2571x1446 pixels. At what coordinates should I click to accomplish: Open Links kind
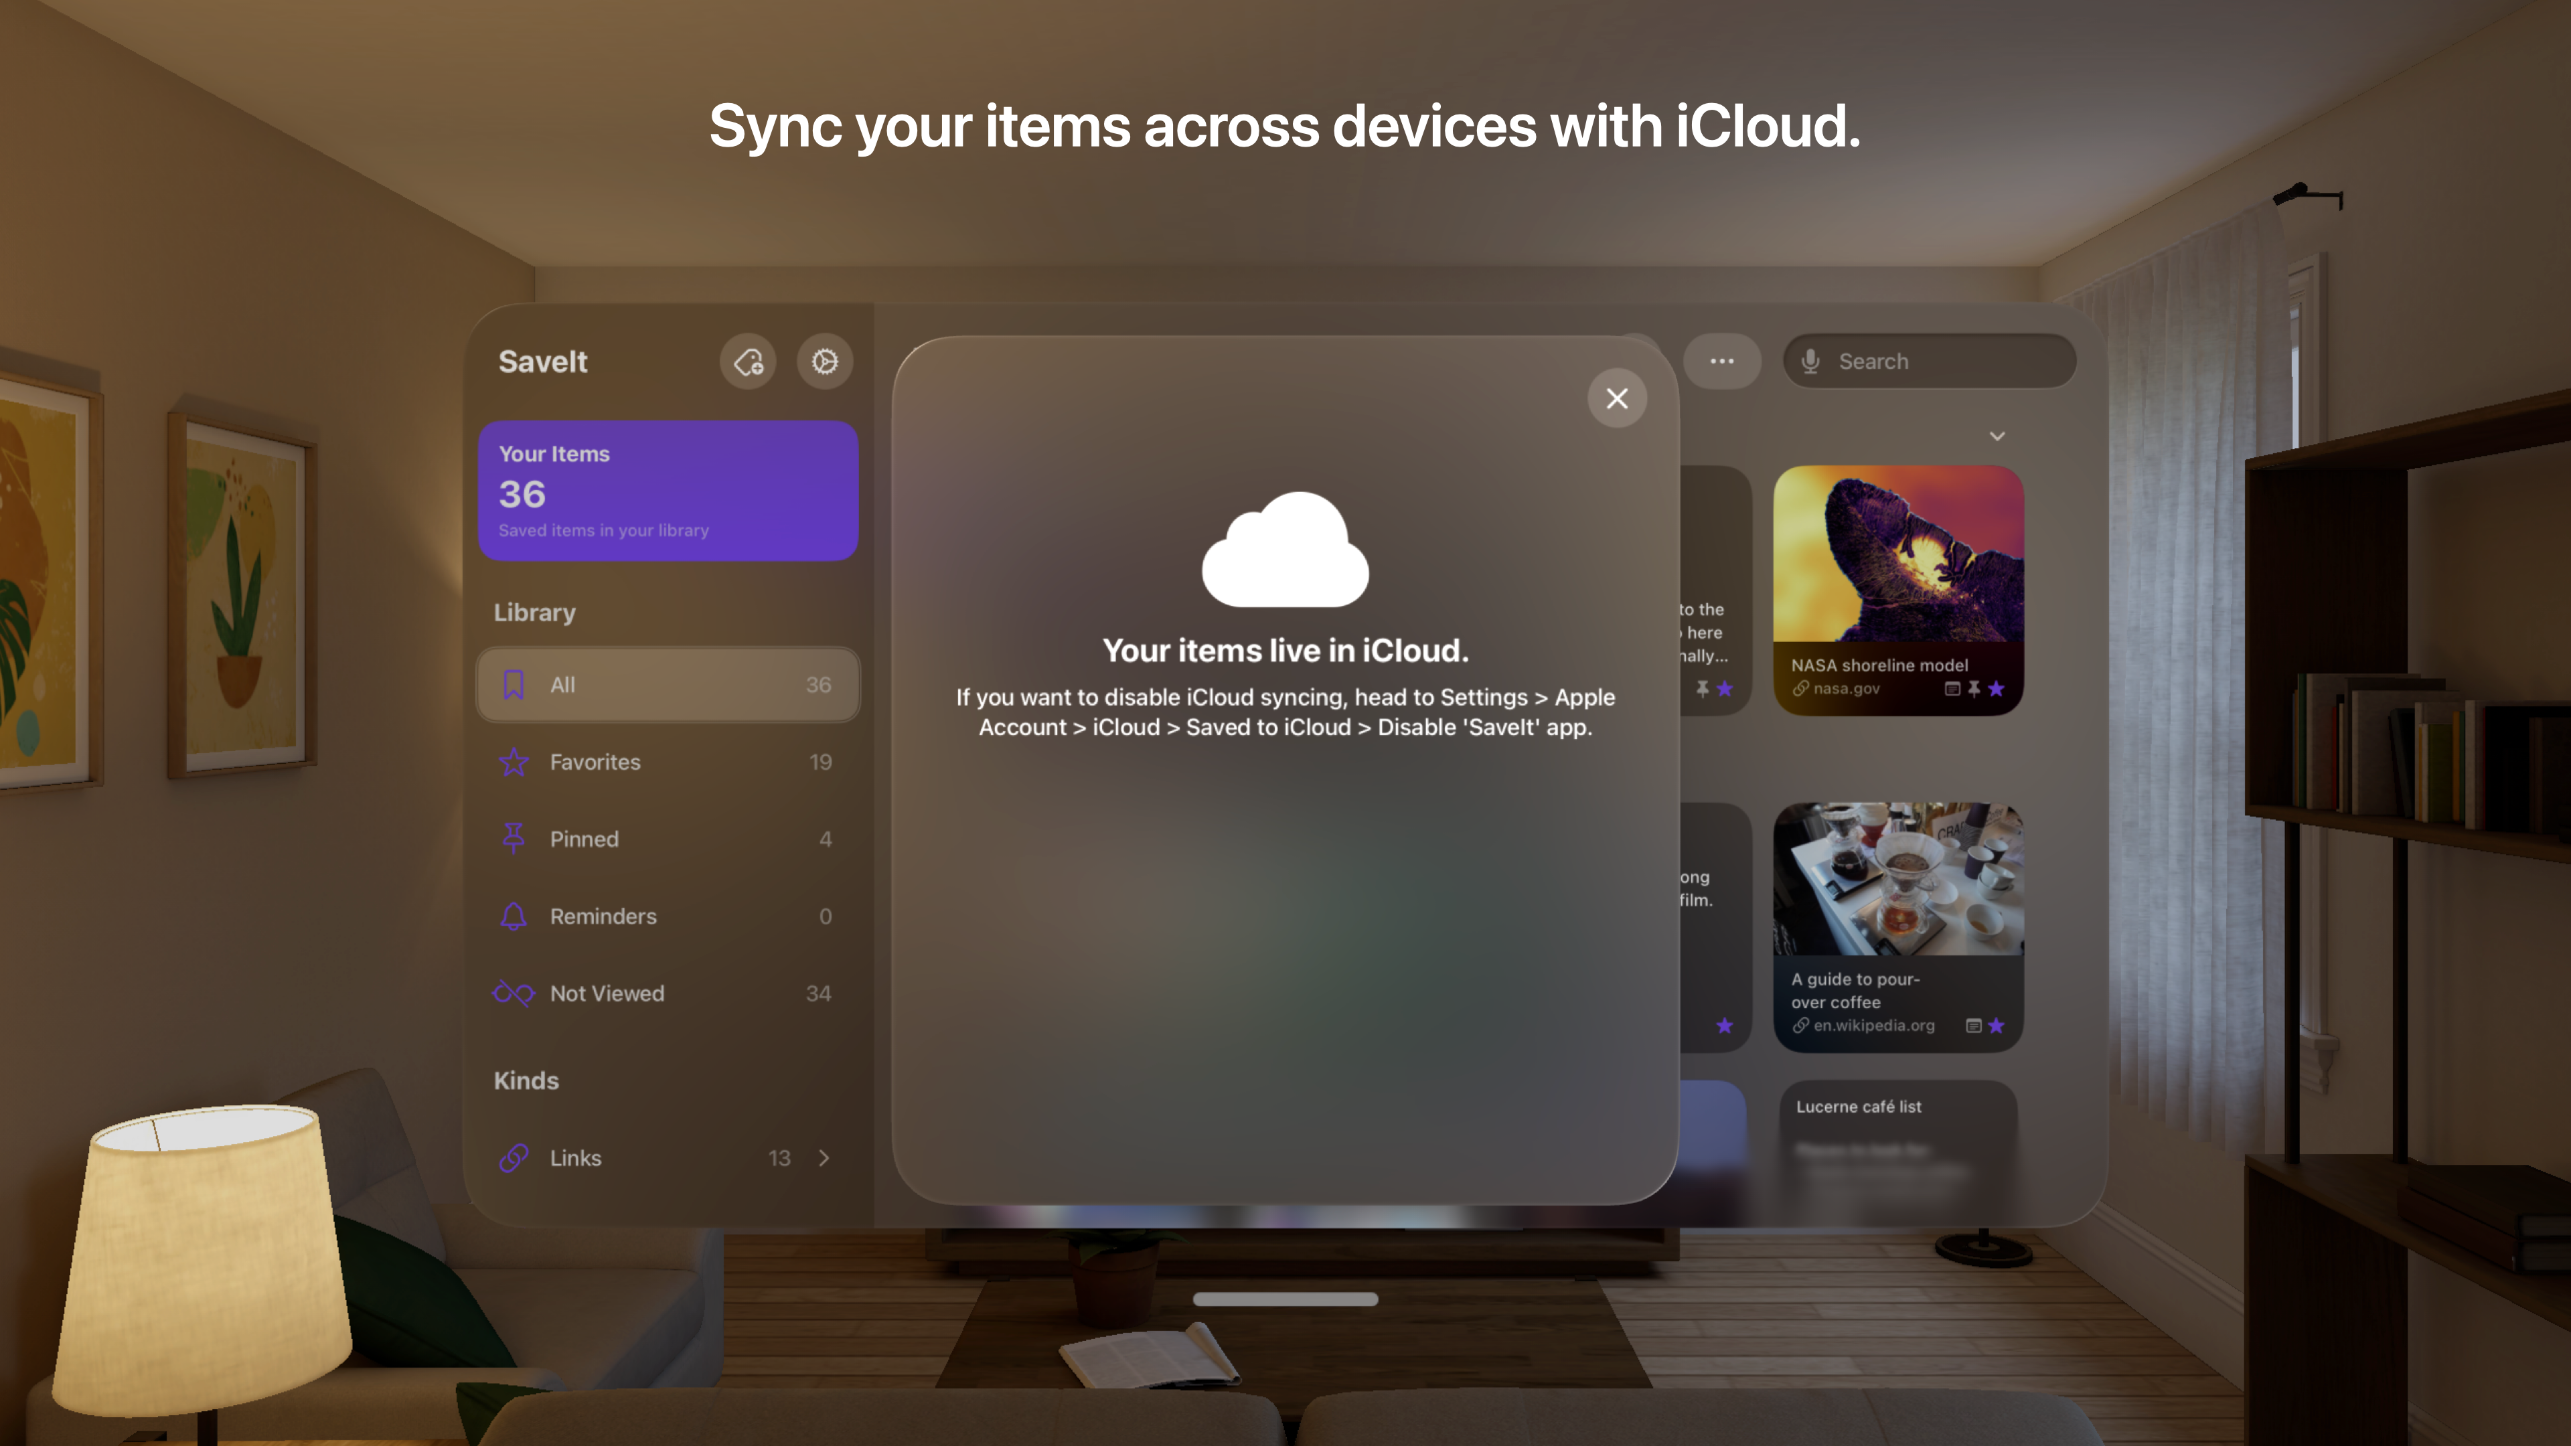(668, 1157)
